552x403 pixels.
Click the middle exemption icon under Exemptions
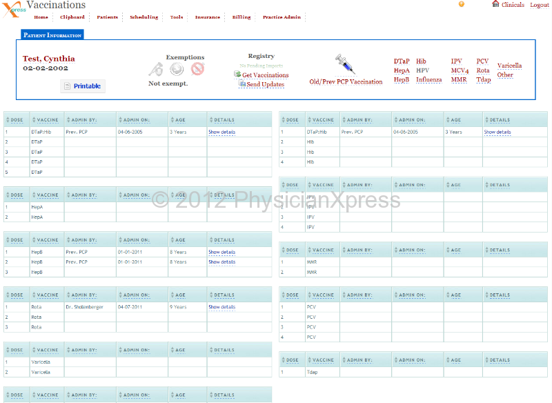point(177,69)
